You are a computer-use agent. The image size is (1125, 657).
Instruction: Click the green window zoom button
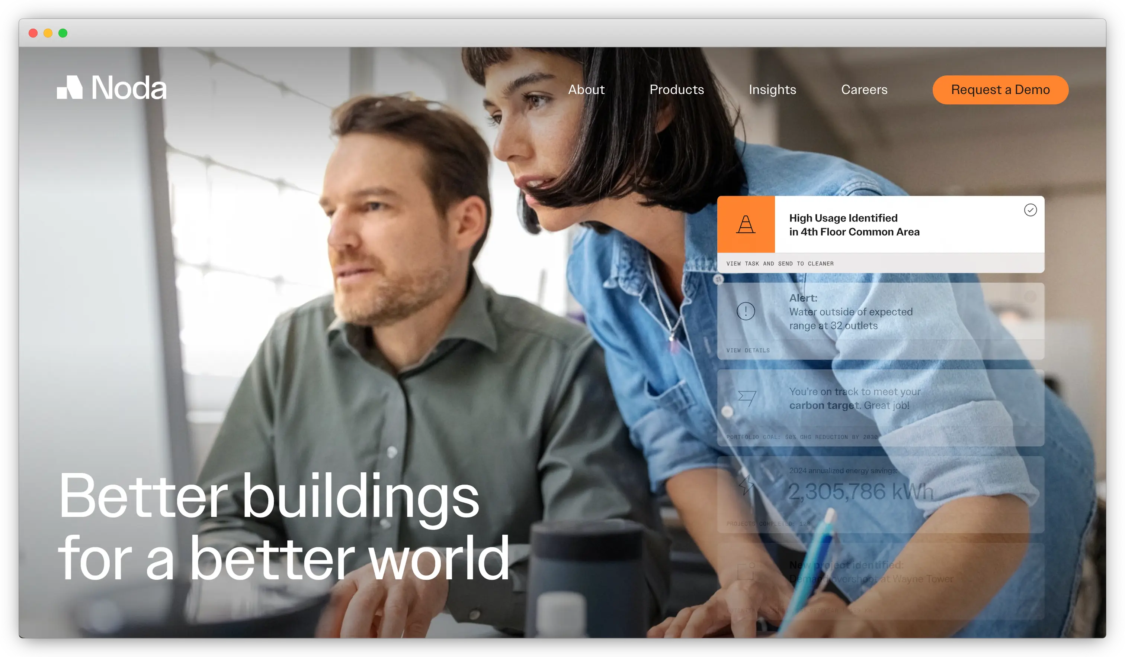coord(63,33)
